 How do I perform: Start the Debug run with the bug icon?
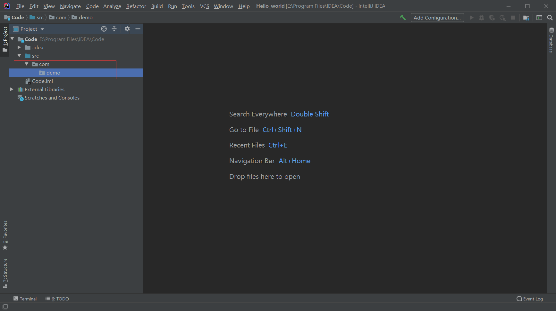(x=481, y=18)
